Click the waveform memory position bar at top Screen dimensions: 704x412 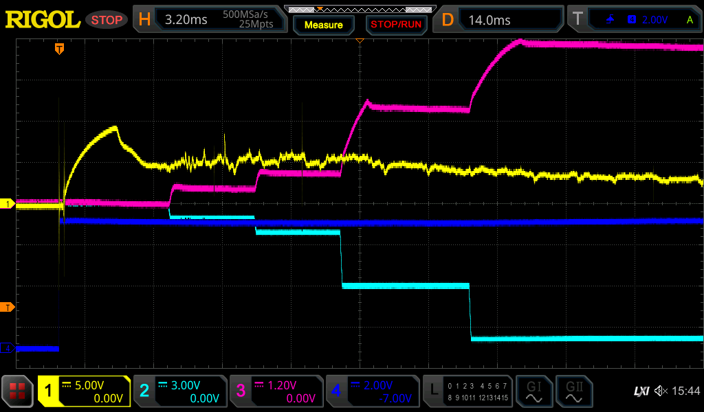click(x=360, y=10)
